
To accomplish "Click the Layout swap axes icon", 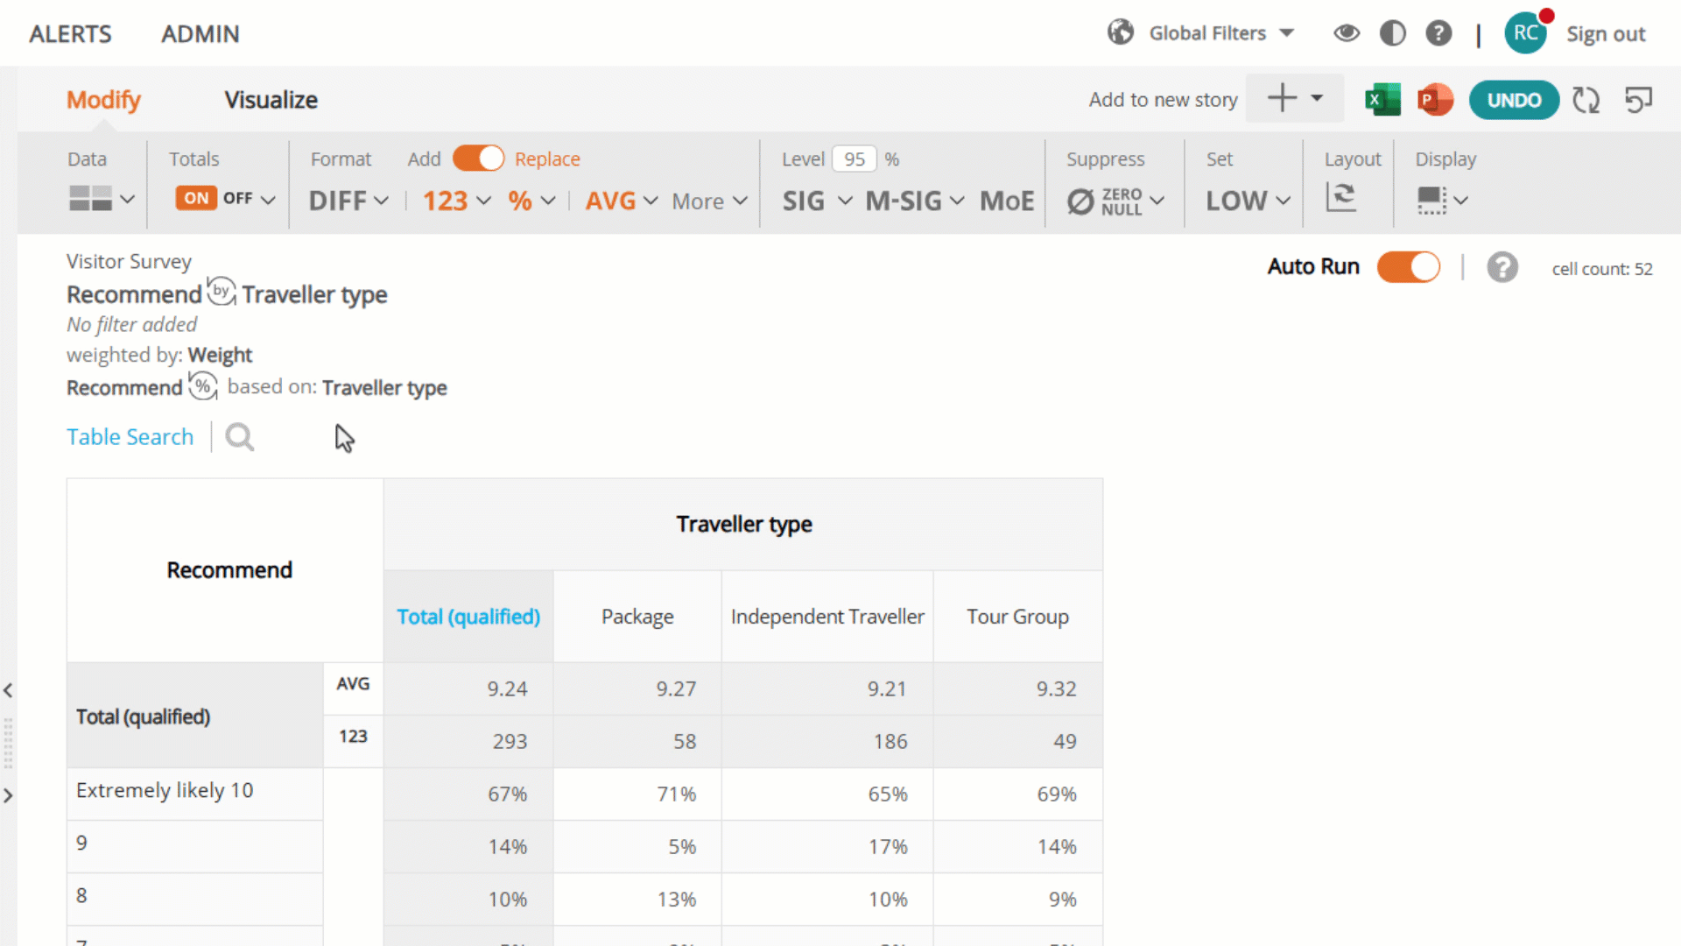I will pos(1340,197).
